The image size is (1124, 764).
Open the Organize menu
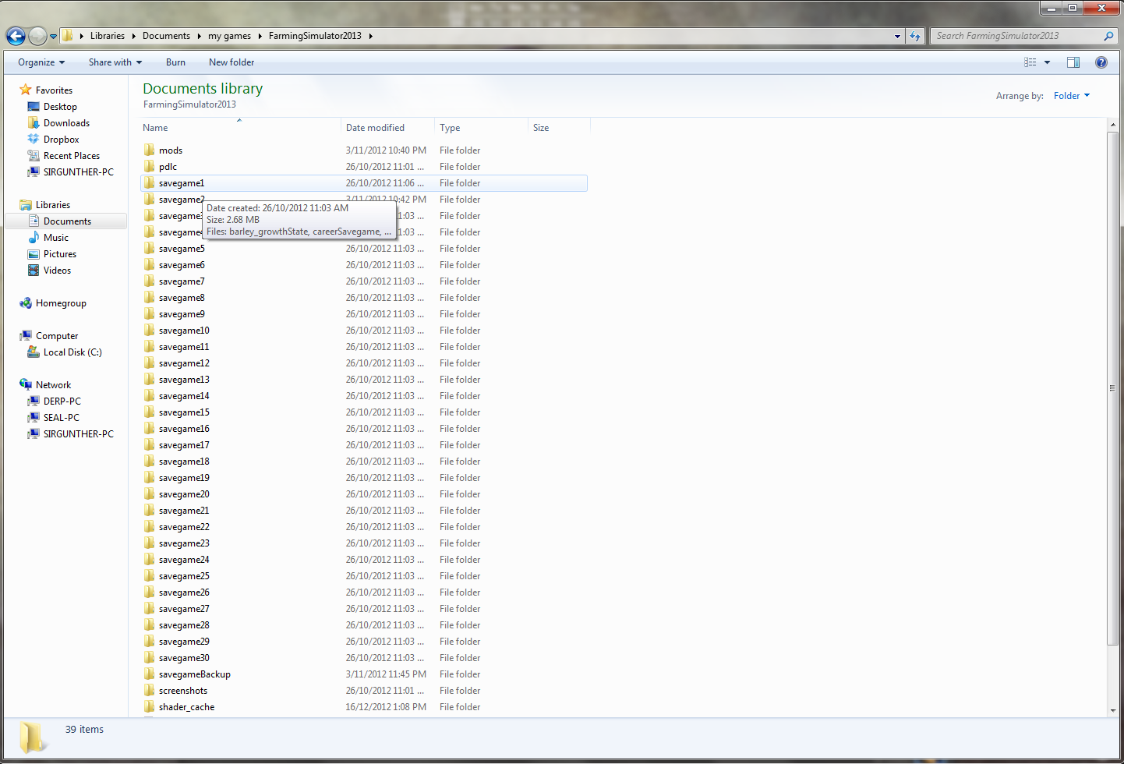pos(41,62)
